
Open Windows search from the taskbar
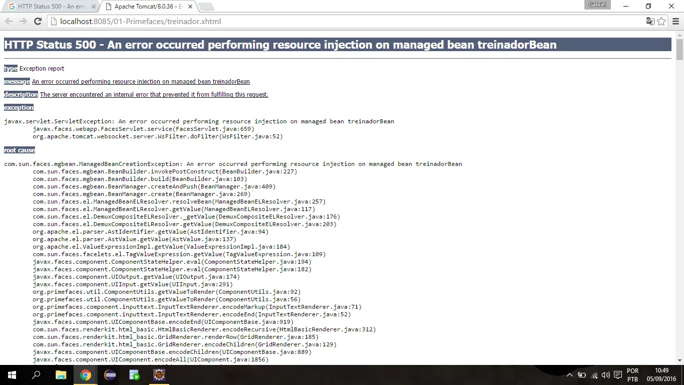[36, 375]
